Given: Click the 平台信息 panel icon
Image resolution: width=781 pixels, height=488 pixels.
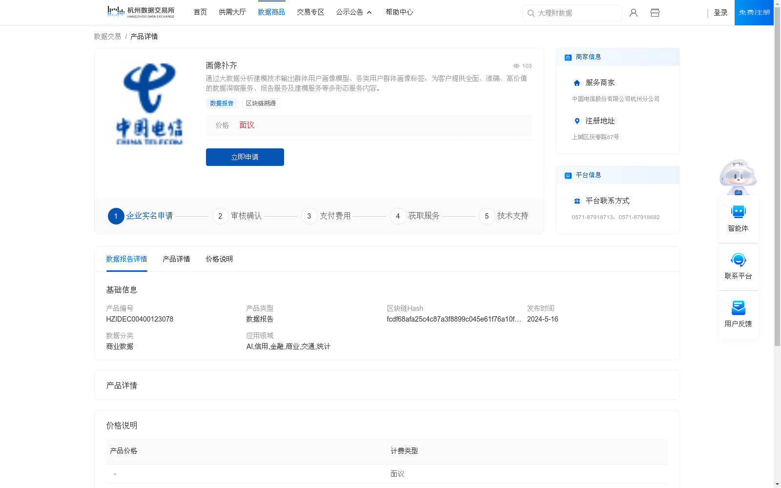Looking at the screenshot, I should 568,175.
